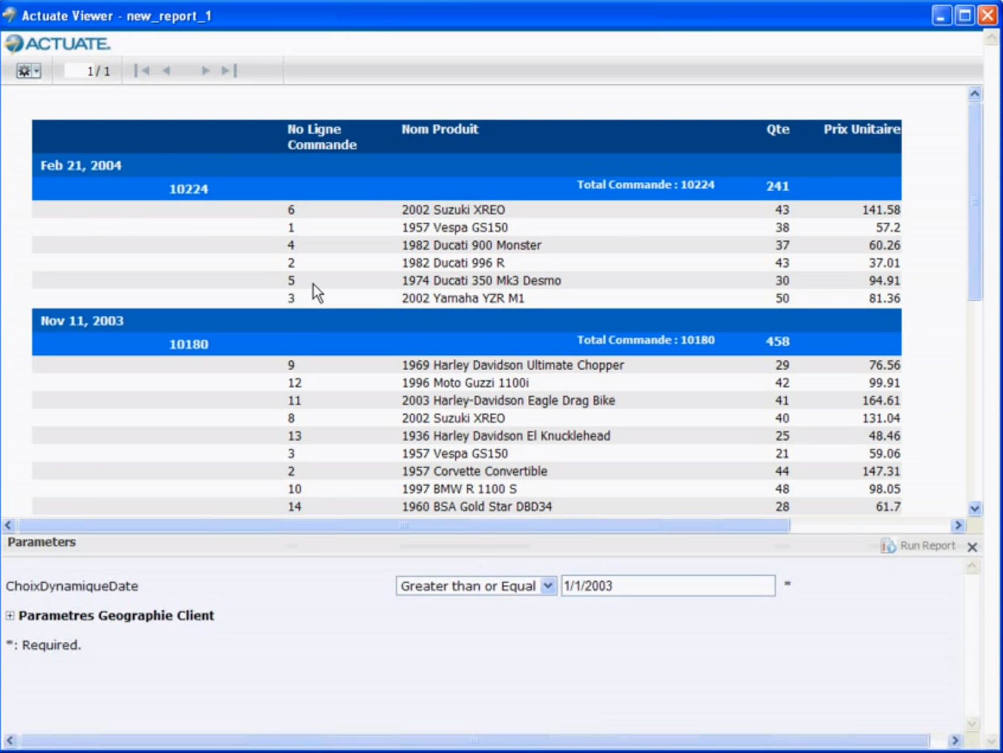Click the parameters panel horizontal scrollbar thumb

[474, 741]
